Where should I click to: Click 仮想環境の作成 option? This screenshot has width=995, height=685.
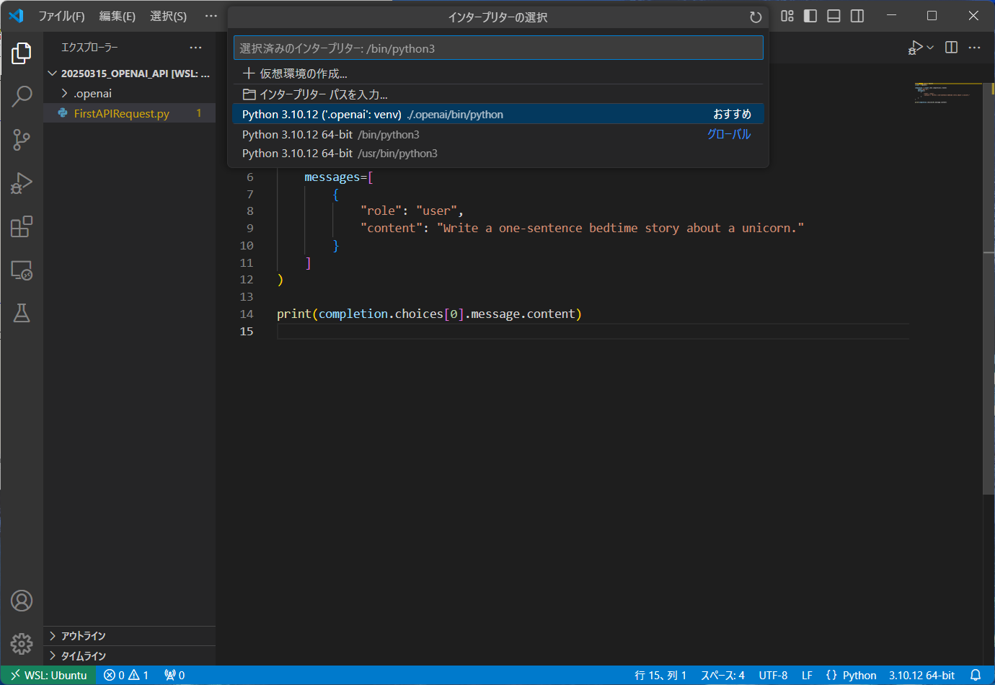point(303,74)
